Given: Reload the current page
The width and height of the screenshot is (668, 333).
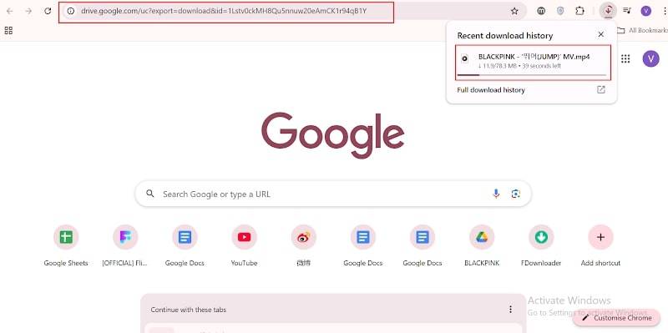Looking at the screenshot, I should (x=48, y=11).
